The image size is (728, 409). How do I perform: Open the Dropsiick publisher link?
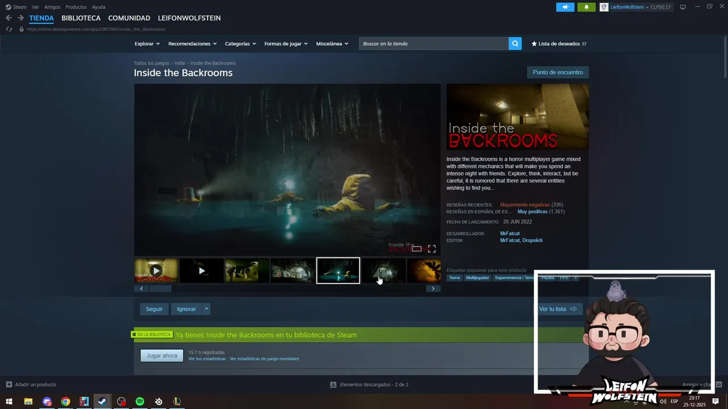tap(532, 240)
